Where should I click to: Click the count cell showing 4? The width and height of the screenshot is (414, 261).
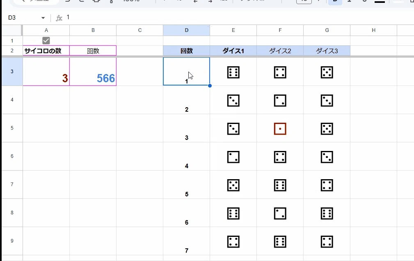[x=186, y=156]
